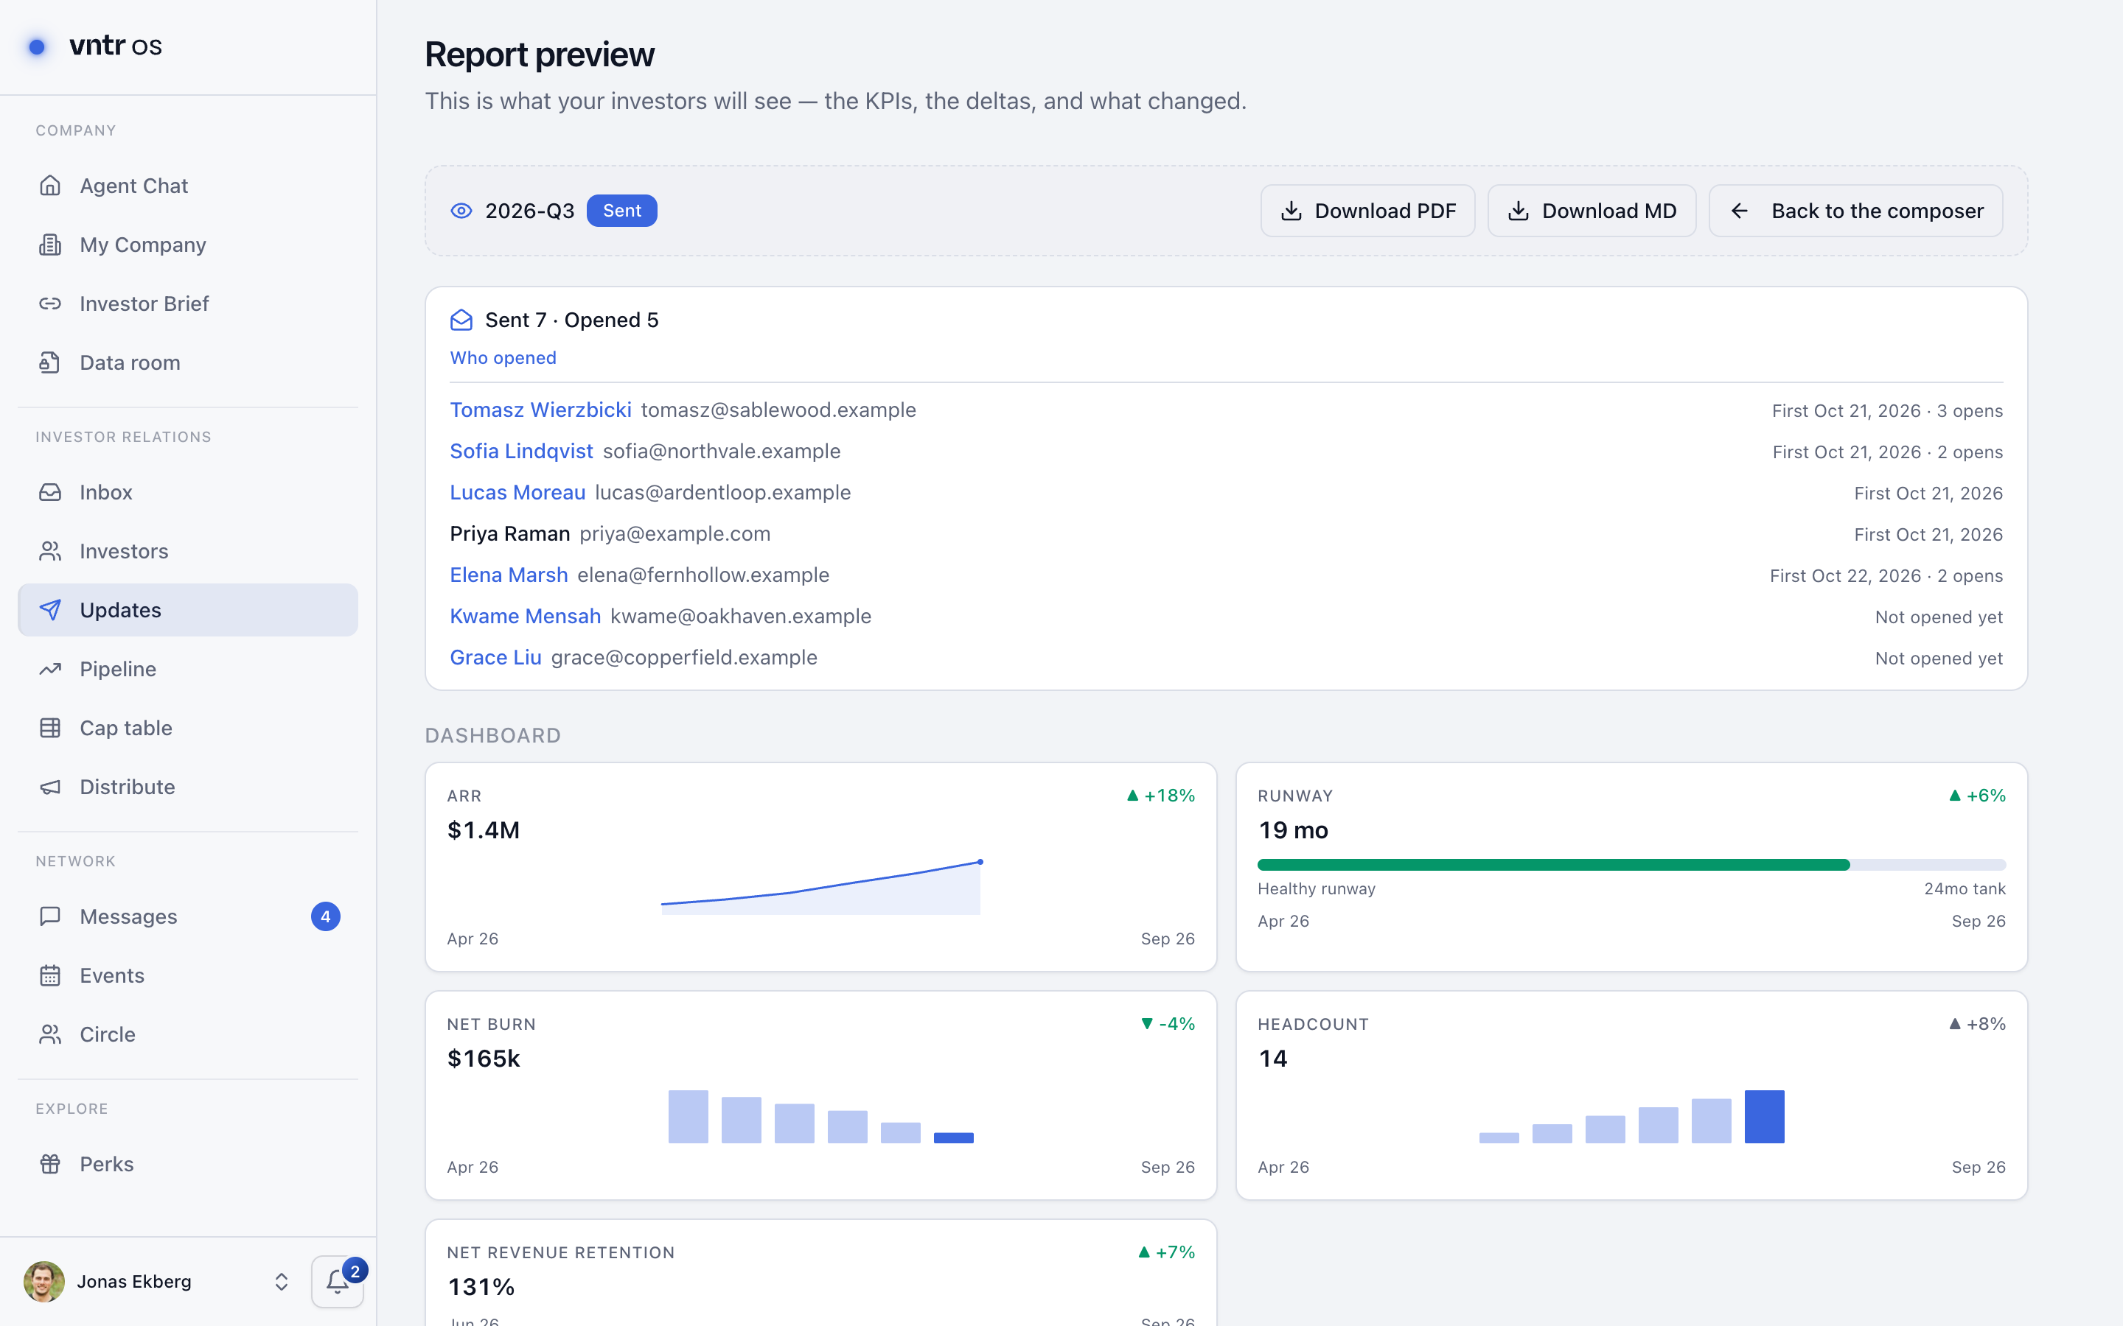Click Jonas Ekberg's avatar photo

click(44, 1281)
